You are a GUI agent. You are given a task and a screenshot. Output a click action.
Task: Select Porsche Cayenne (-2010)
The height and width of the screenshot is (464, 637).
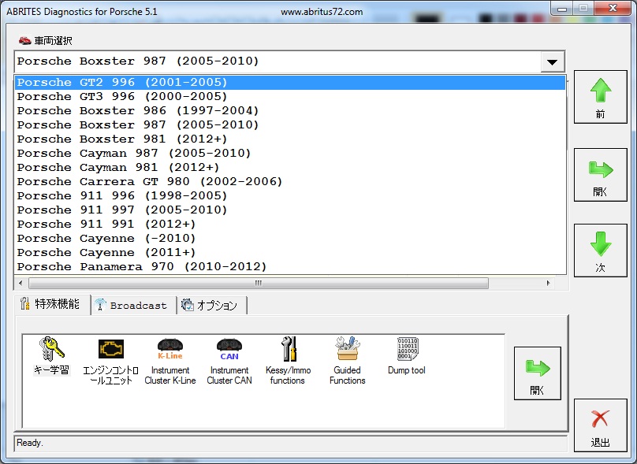click(x=290, y=239)
